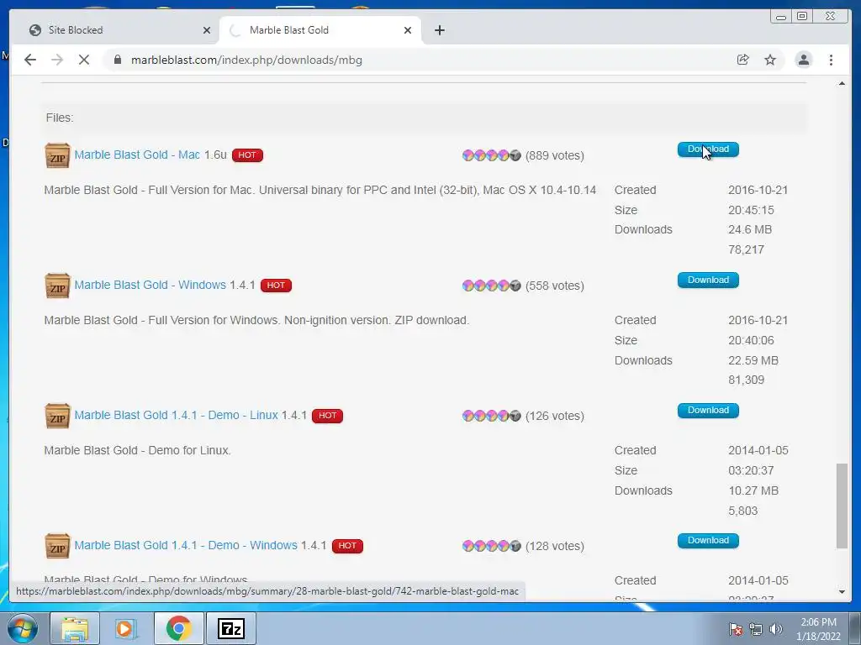Switch to the Site Blocked tab

click(117, 30)
